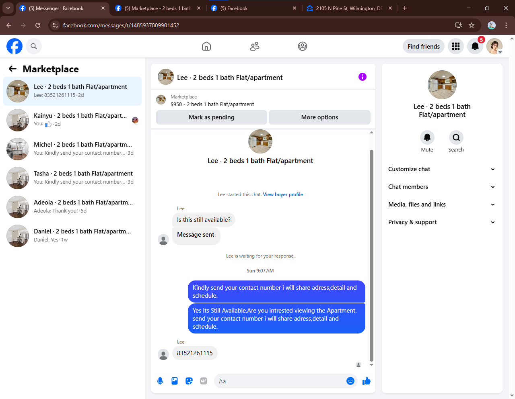Open View buyer profile link

pos(283,194)
